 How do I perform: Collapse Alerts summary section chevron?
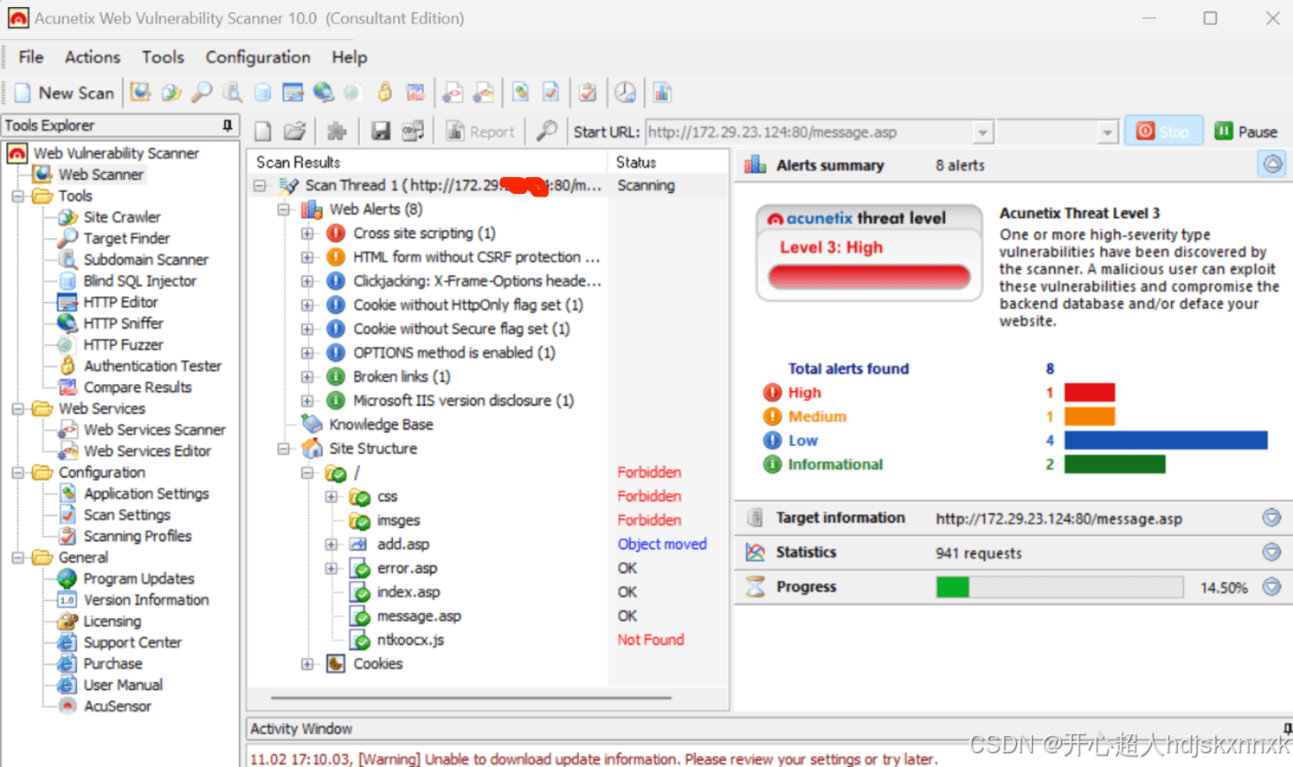coord(1272,164)
